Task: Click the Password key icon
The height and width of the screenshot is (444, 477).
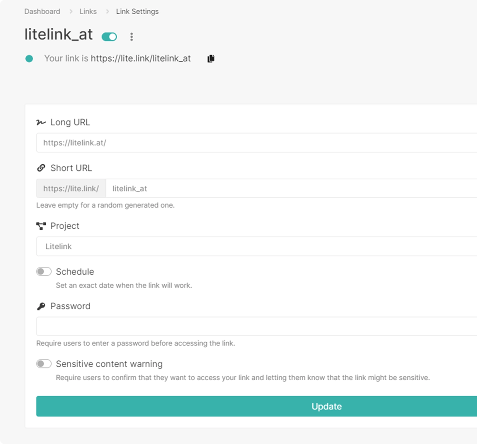Action: [x=41, y=306]
